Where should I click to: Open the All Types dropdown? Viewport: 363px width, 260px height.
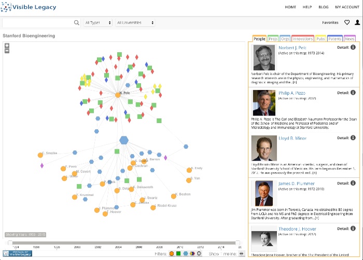click(x=98, y=23)
